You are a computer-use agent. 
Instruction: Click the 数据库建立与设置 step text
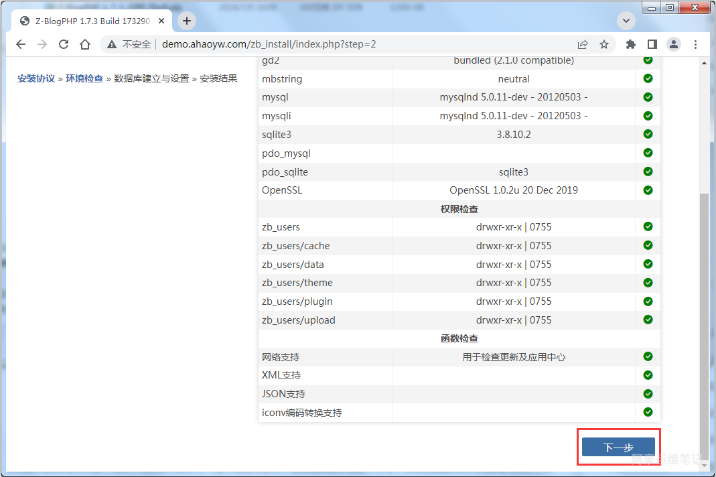pos(151,78)
